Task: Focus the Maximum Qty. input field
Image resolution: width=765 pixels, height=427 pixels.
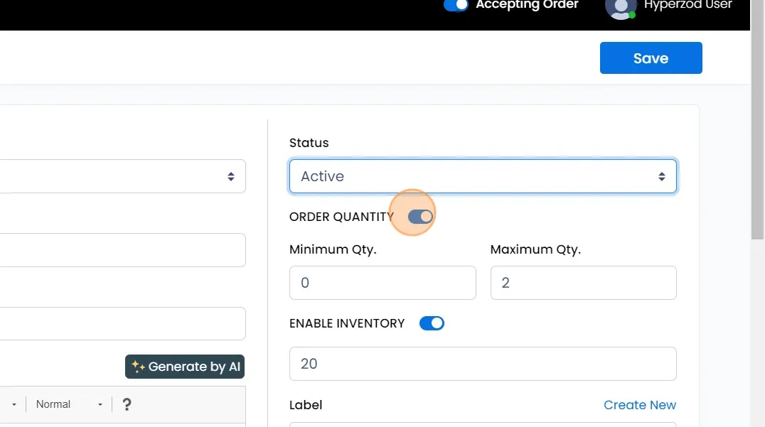Action: pos(583,283)
